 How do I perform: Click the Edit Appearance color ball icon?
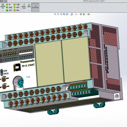pos(81,14)
